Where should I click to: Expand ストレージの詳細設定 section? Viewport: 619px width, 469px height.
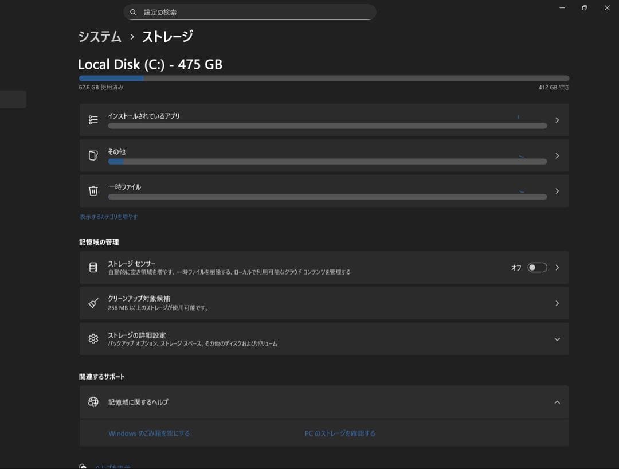point(557,339)
